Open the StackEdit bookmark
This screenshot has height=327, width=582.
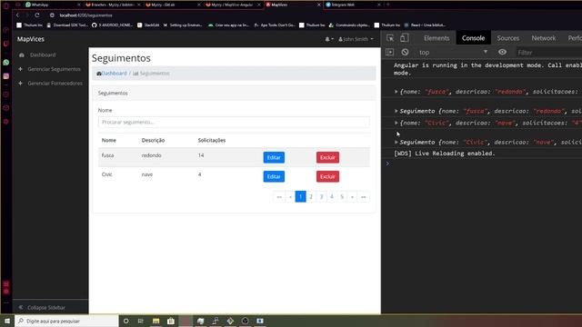coord(148,25)
